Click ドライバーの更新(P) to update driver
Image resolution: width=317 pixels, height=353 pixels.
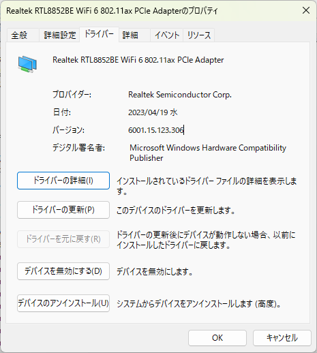pyautogui.click(x=63, y=210)
